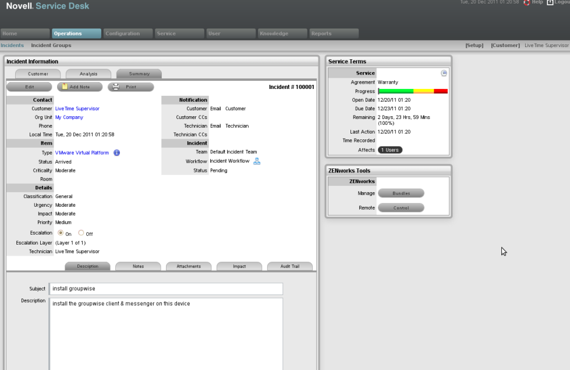Click the SLA Progress color bar
The image size is (570, 370).
(413, 91)
